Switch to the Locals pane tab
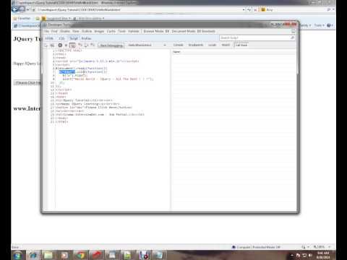The width and height of the screenshot is (347, 260). click(x=212, y=45)
